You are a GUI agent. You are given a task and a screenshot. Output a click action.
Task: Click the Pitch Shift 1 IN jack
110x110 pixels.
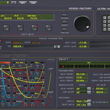pyautogui.click(x=14, y=66)
